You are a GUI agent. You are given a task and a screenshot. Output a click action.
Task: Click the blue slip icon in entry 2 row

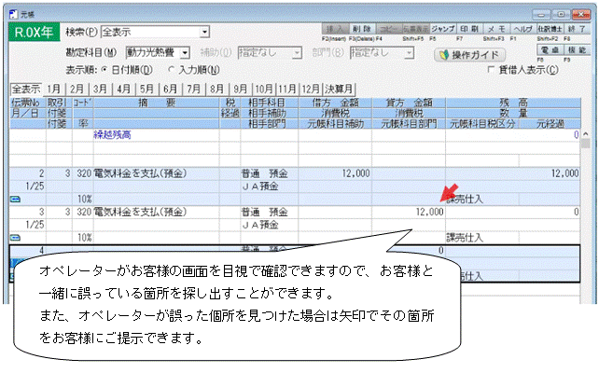pyautogui.click(x=15, y=200)
